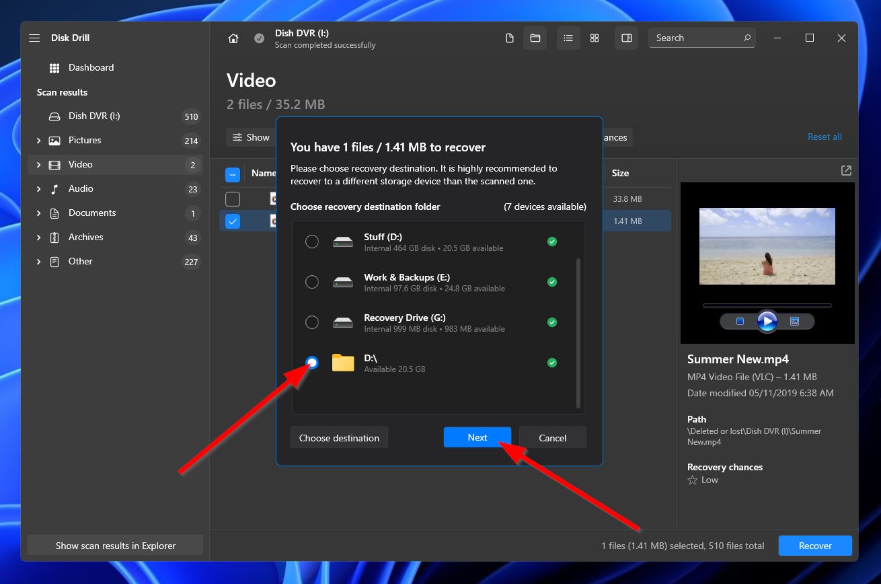Select Audio in scan results

point(115,189)
